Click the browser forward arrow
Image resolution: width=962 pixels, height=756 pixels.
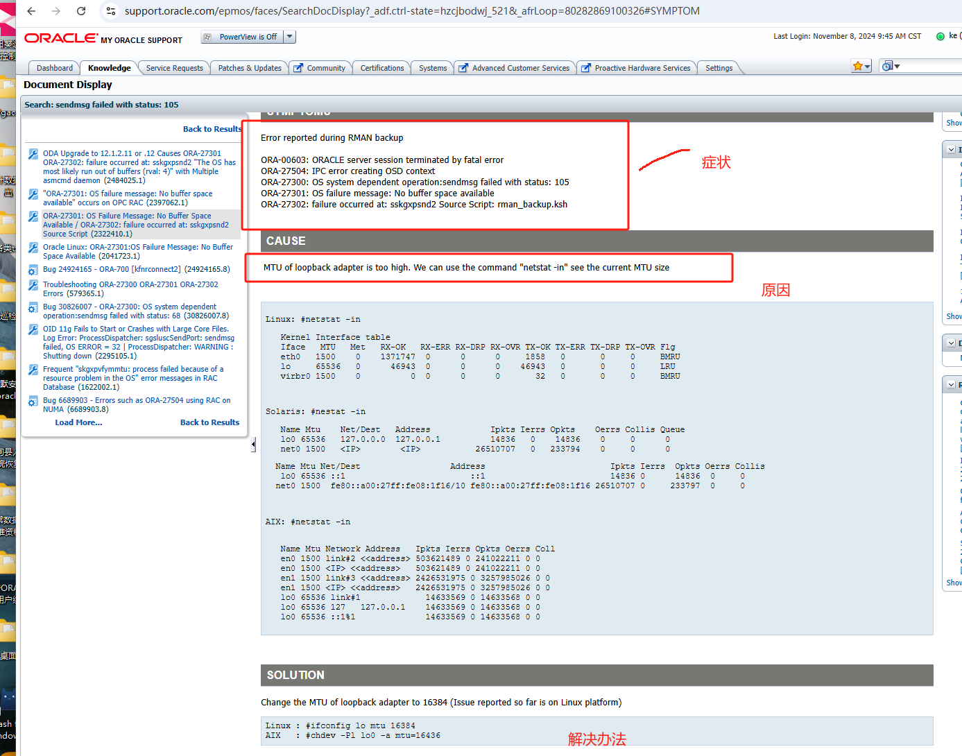point(56,11)
